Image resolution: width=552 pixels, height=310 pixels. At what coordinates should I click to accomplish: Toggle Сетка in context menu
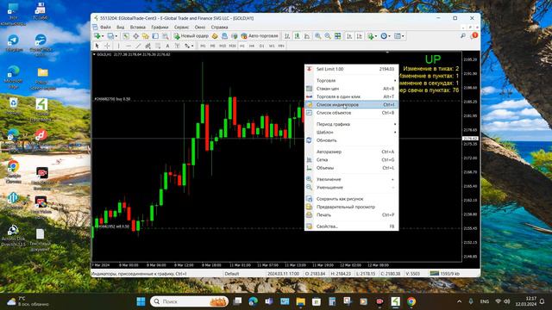click(351, 159)
